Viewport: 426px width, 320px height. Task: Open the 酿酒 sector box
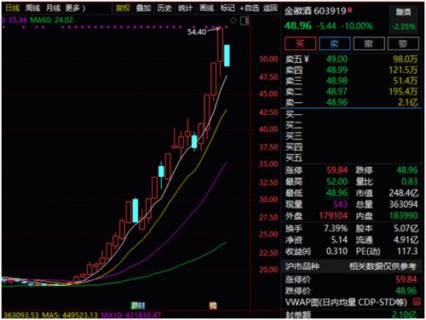pos(404,19)
